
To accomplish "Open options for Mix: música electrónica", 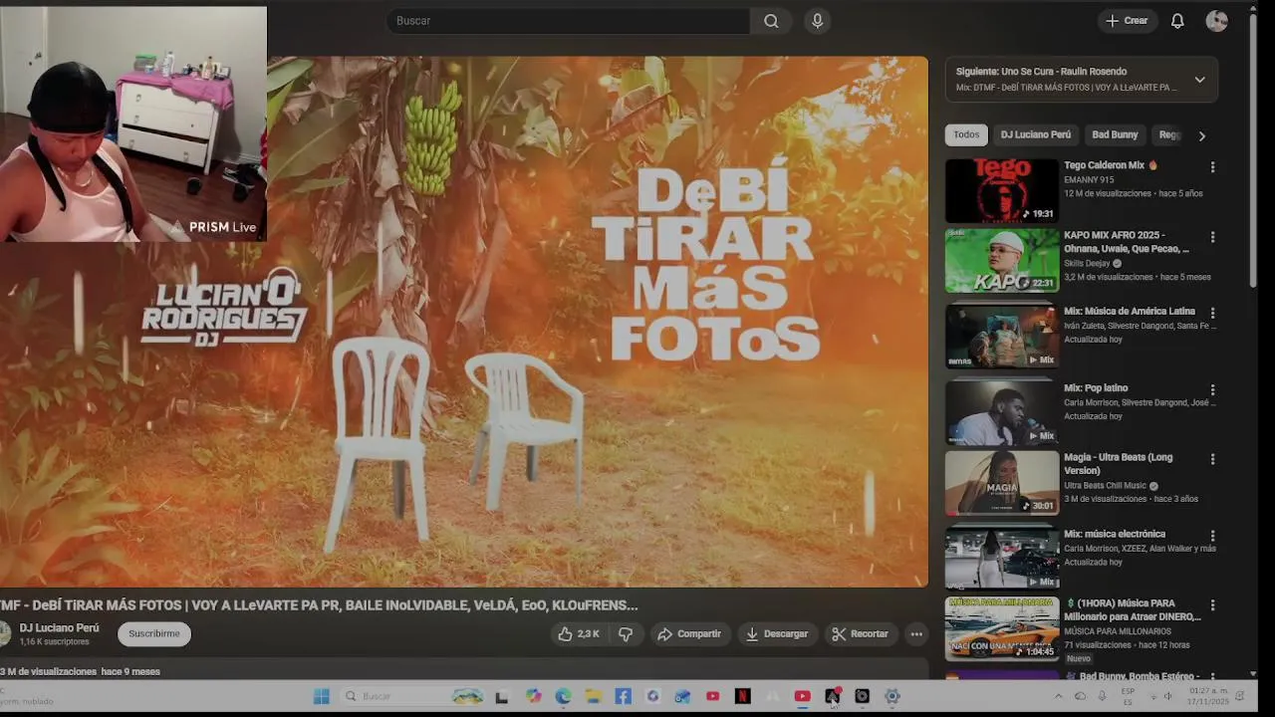I will (x=1212, y=536).
